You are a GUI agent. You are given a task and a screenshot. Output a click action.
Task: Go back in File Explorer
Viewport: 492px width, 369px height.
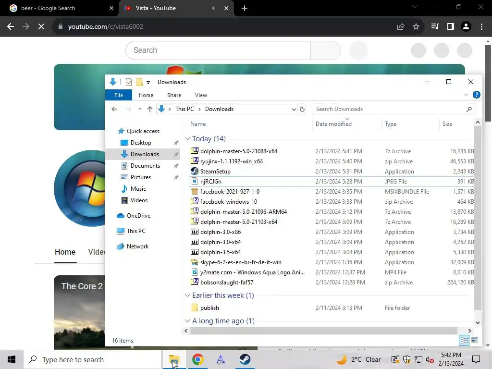(x=114, y=109)
